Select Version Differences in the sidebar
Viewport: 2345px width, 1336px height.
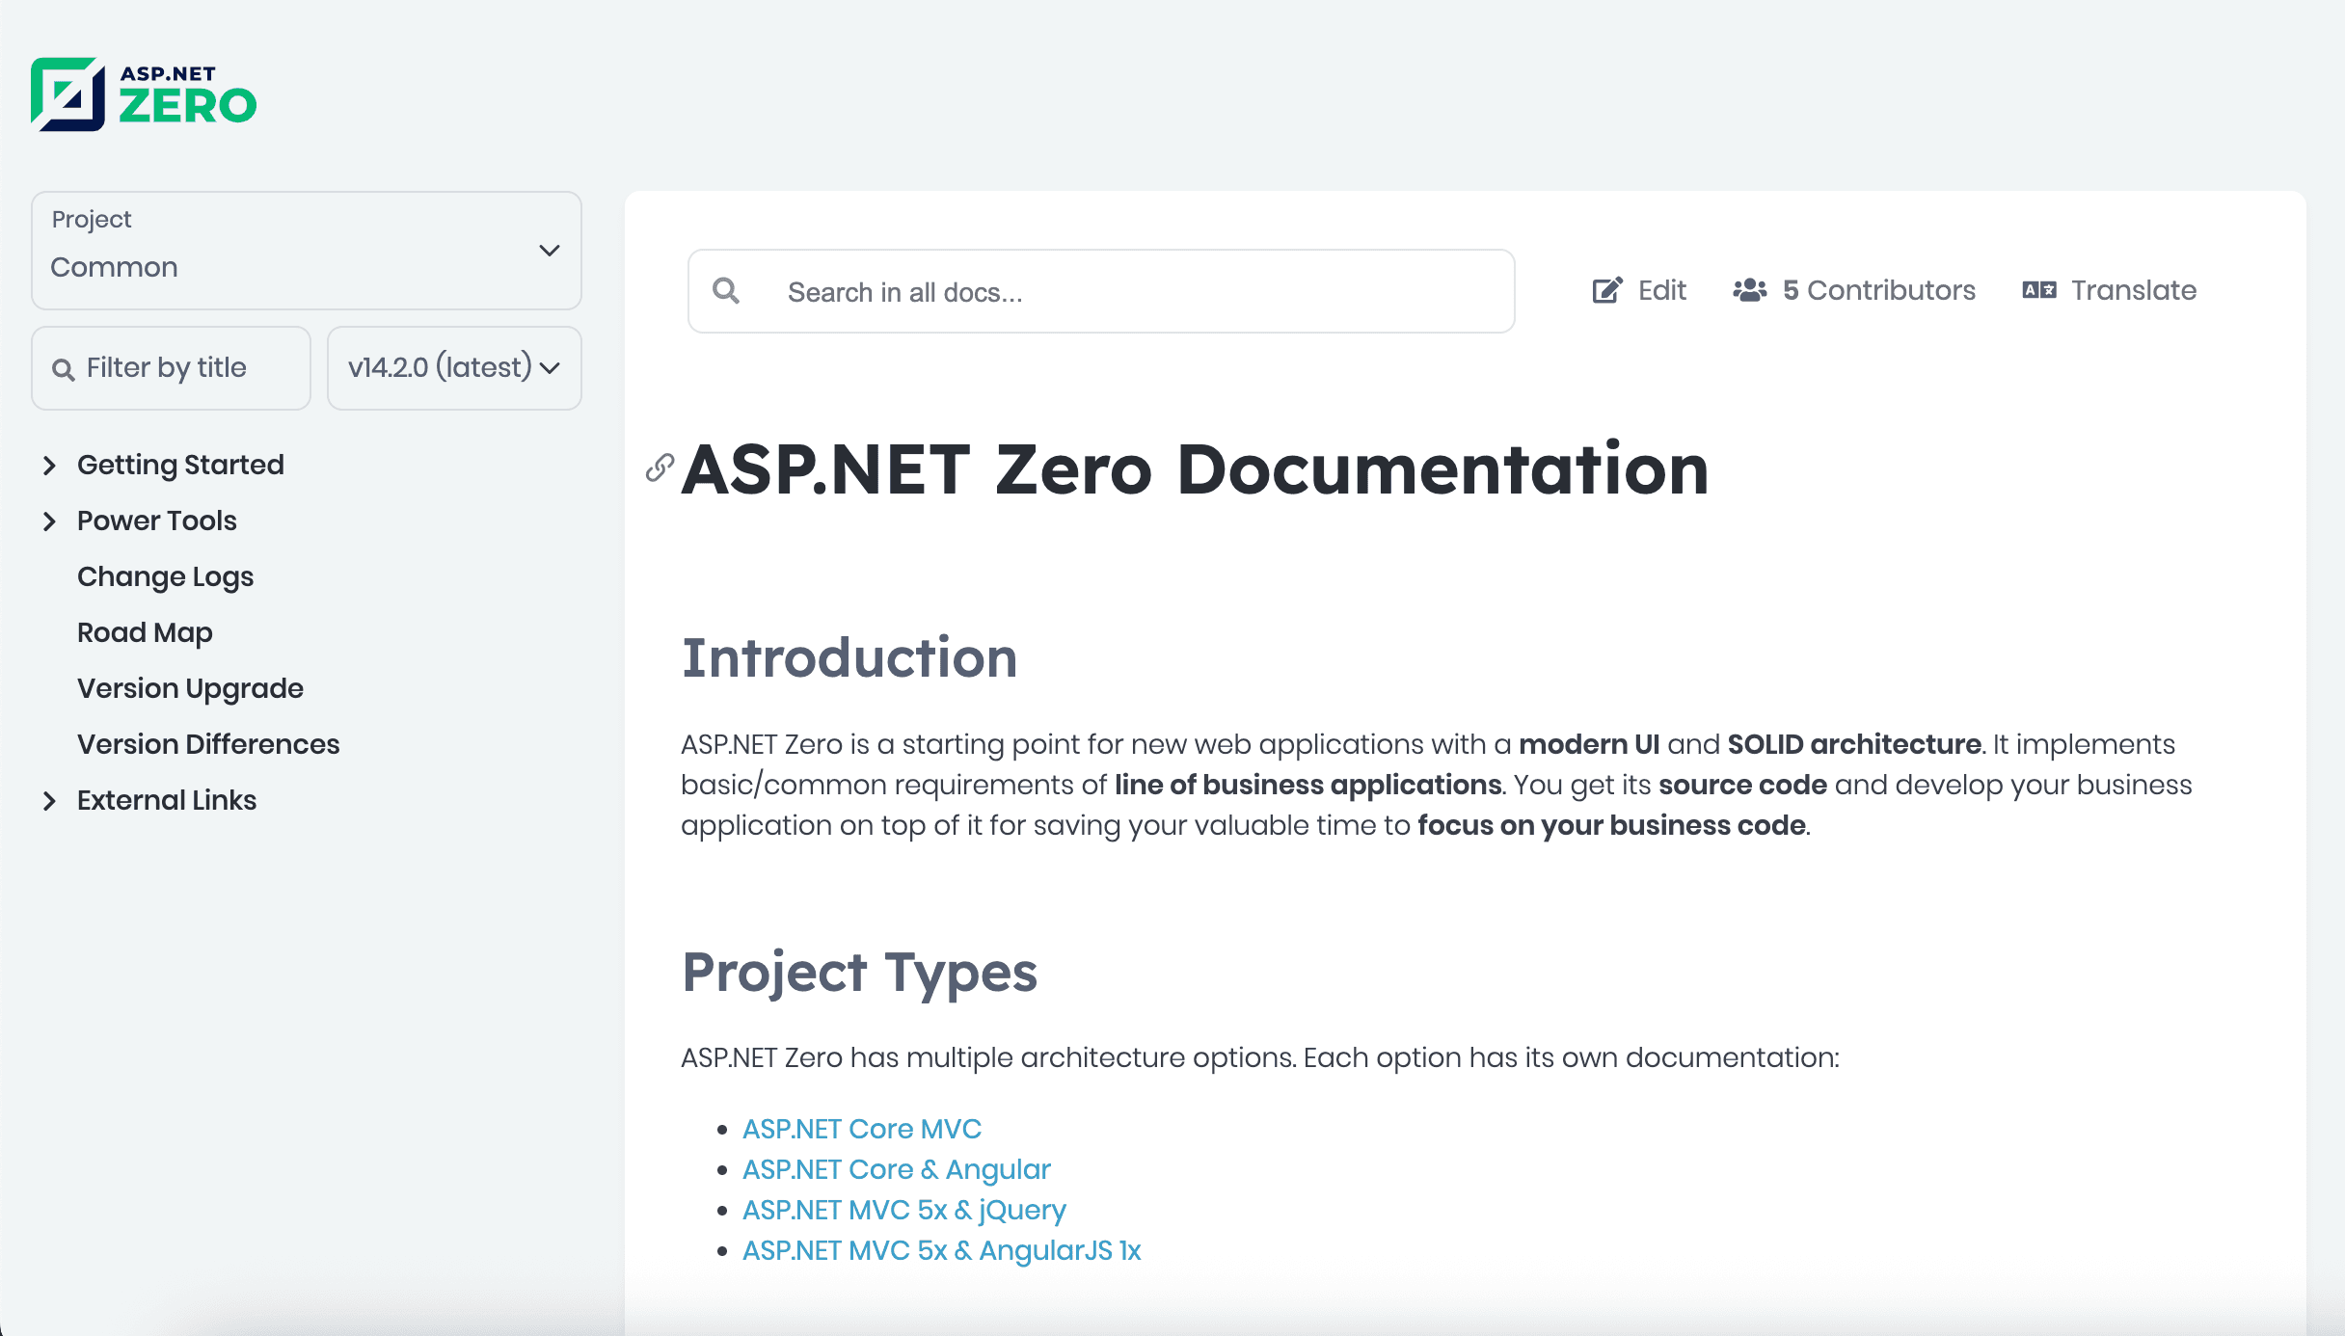[x=208, y=744]
